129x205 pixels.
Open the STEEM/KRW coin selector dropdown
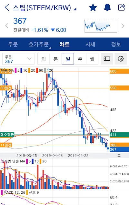coord(45,8)
